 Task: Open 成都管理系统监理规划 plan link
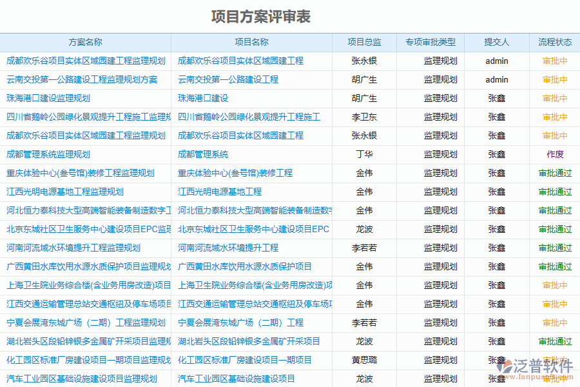pyautogui.click(x=48, y=154)
